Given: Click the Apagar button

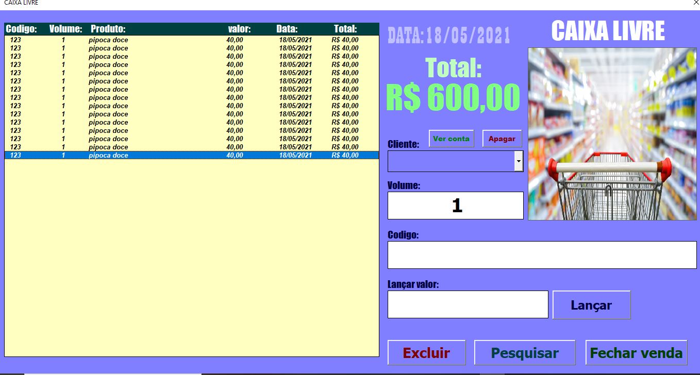Looking at the screenshot, I should (502, 138).
